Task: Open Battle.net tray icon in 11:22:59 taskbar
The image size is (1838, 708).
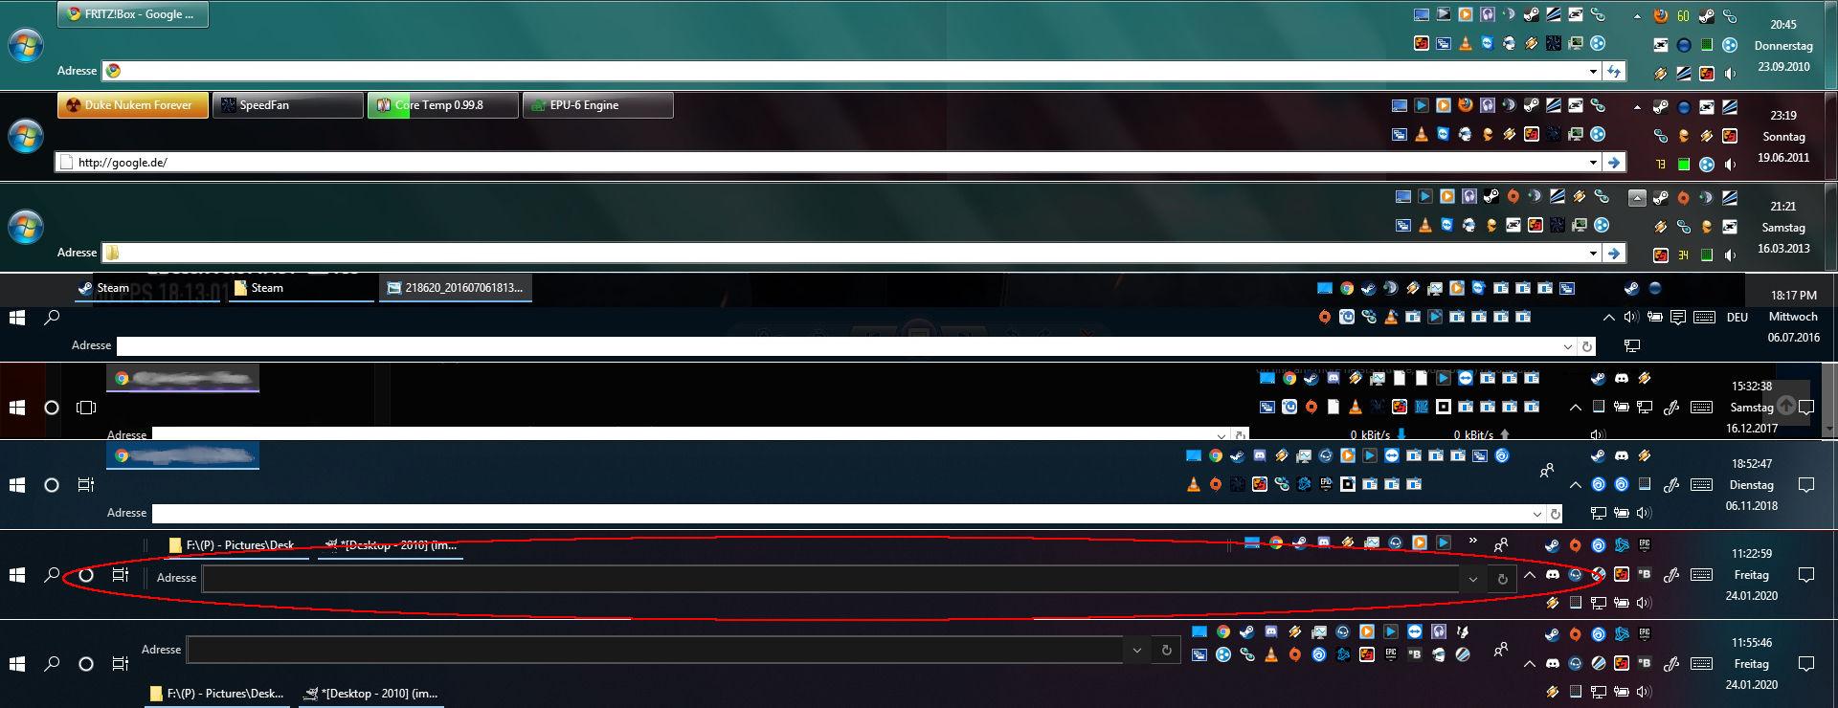Action: coord(1622,545)
